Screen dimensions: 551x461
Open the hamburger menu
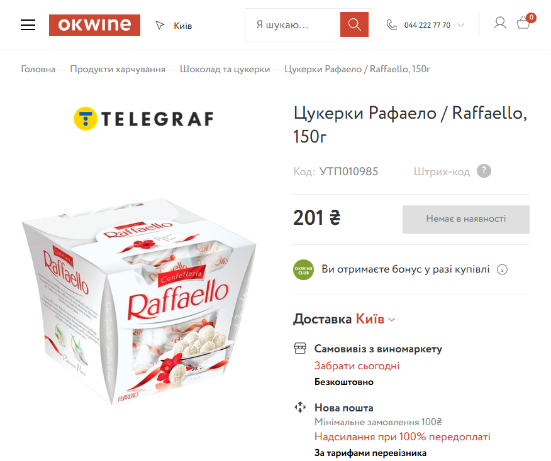coord(28,25)
